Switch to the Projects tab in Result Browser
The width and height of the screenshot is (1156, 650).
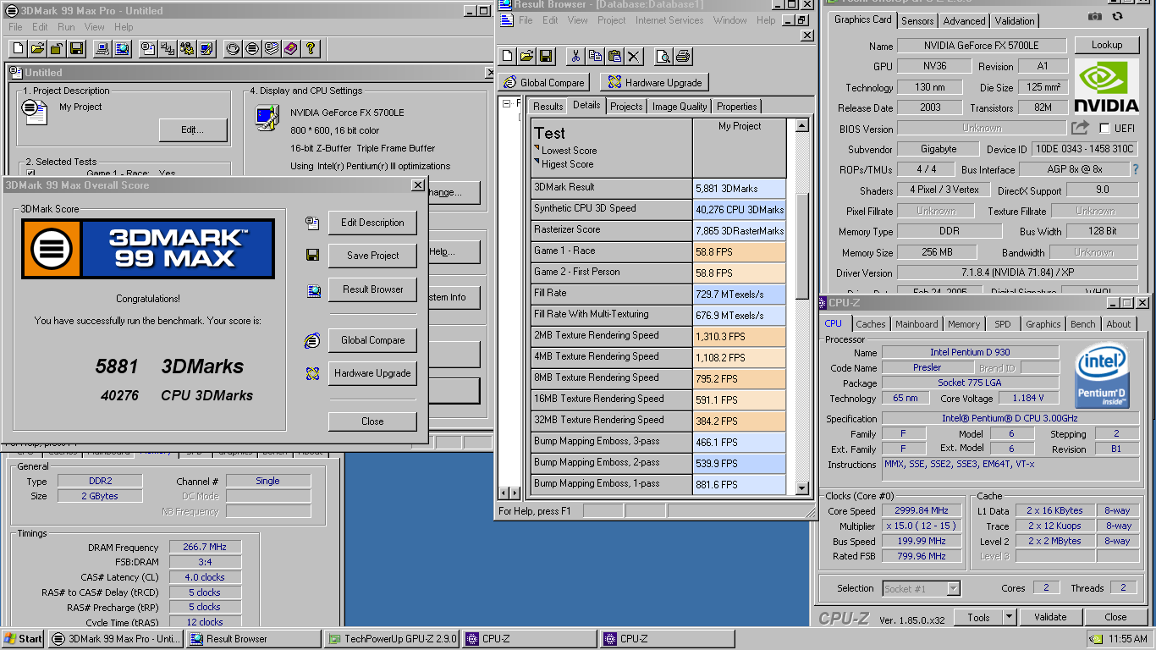click(x=626, y=107)
